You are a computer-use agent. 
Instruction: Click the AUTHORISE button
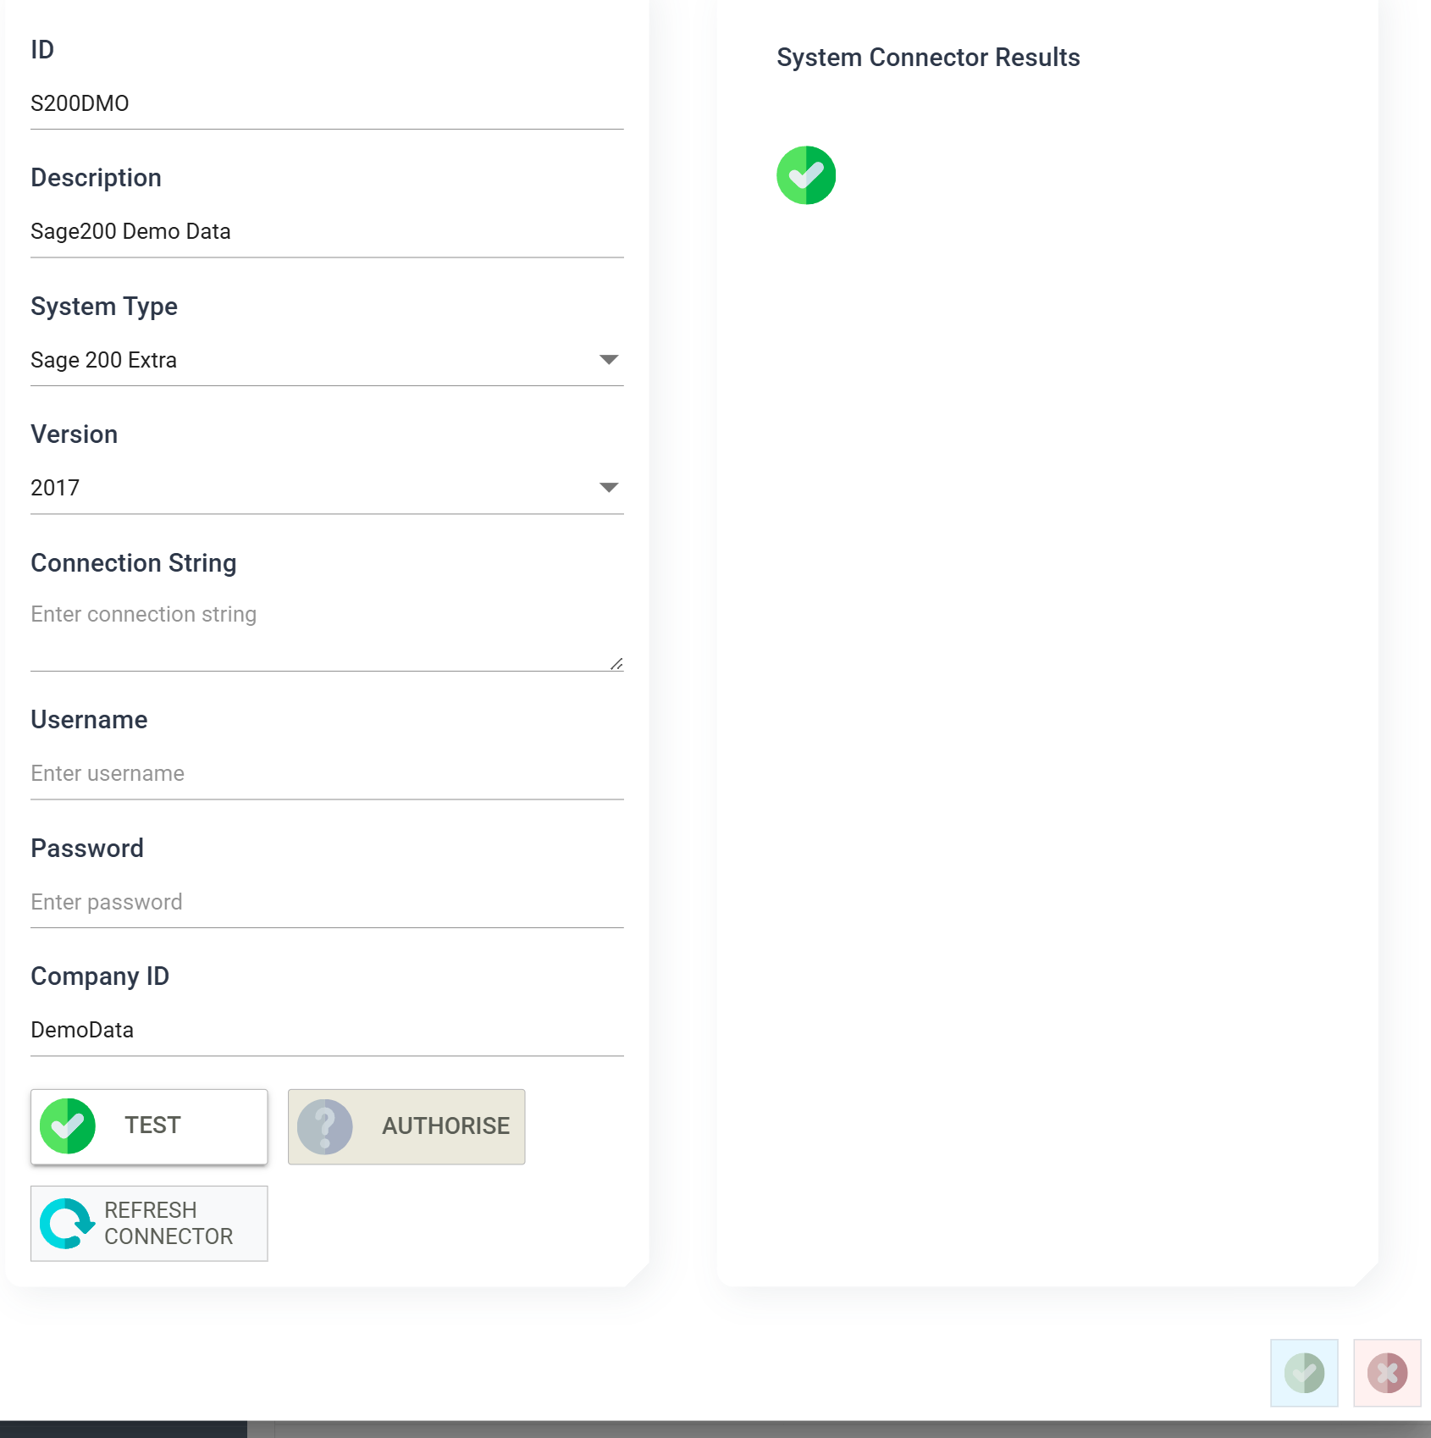(406, 1126)
